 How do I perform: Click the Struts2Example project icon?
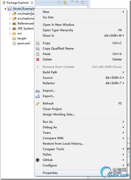pos(10,9)
